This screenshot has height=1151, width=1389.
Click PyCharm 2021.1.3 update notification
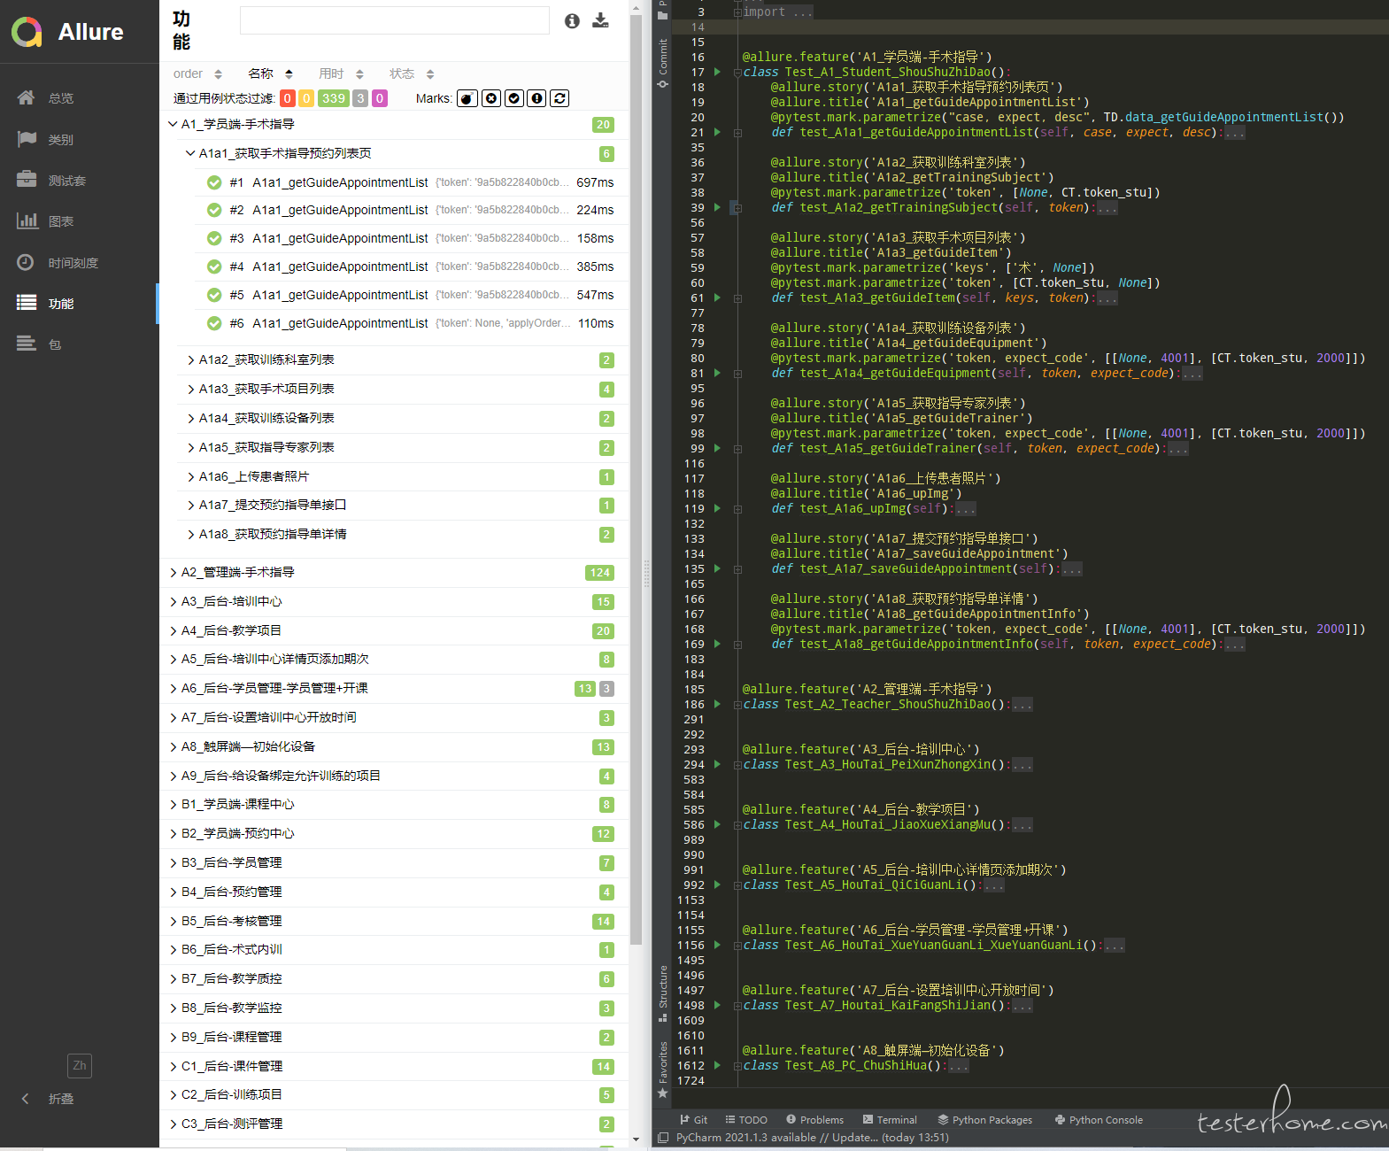[812, 1138]
